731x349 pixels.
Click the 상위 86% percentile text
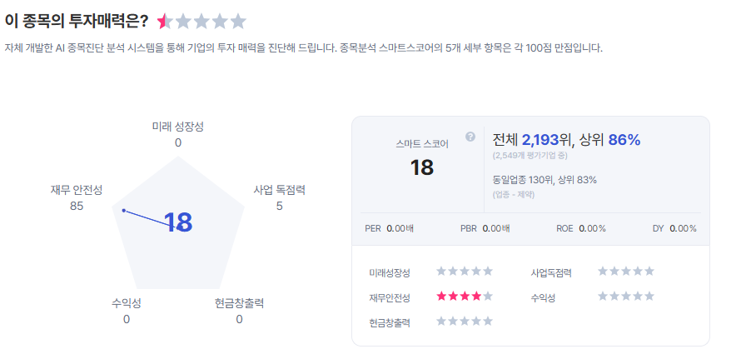[x=611, y=139]
